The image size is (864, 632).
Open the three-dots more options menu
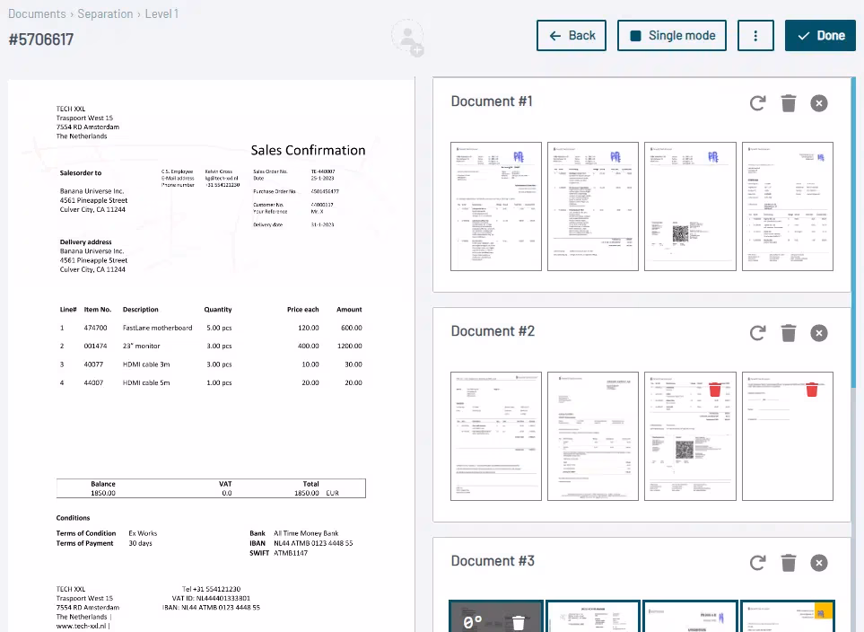click(755, 36)
